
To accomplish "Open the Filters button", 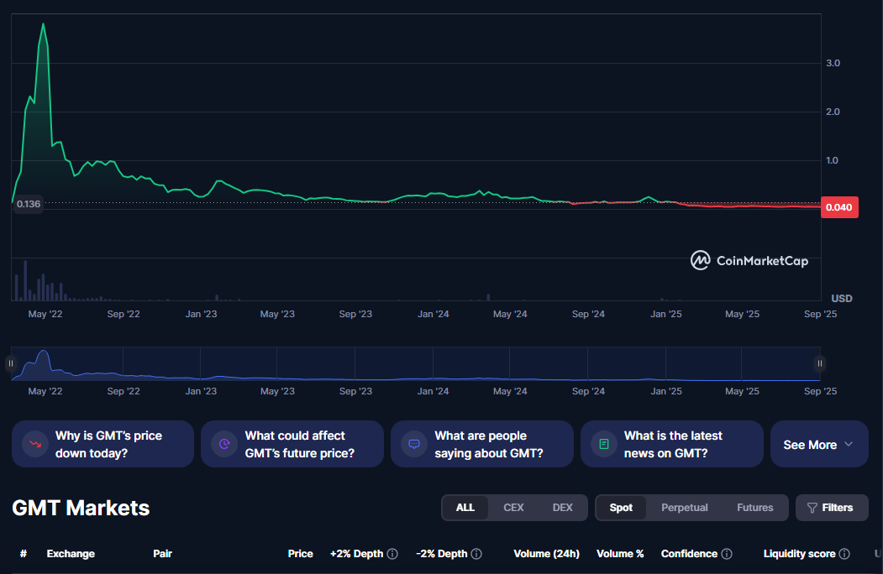I will tap(832, 508).
